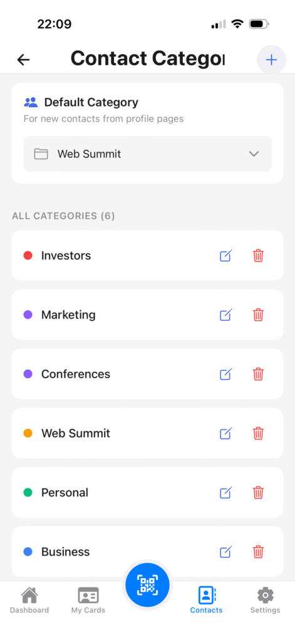This screenshot has height=642, width=295.
Task: Delete the Investors category
Action: coord(258,256)
